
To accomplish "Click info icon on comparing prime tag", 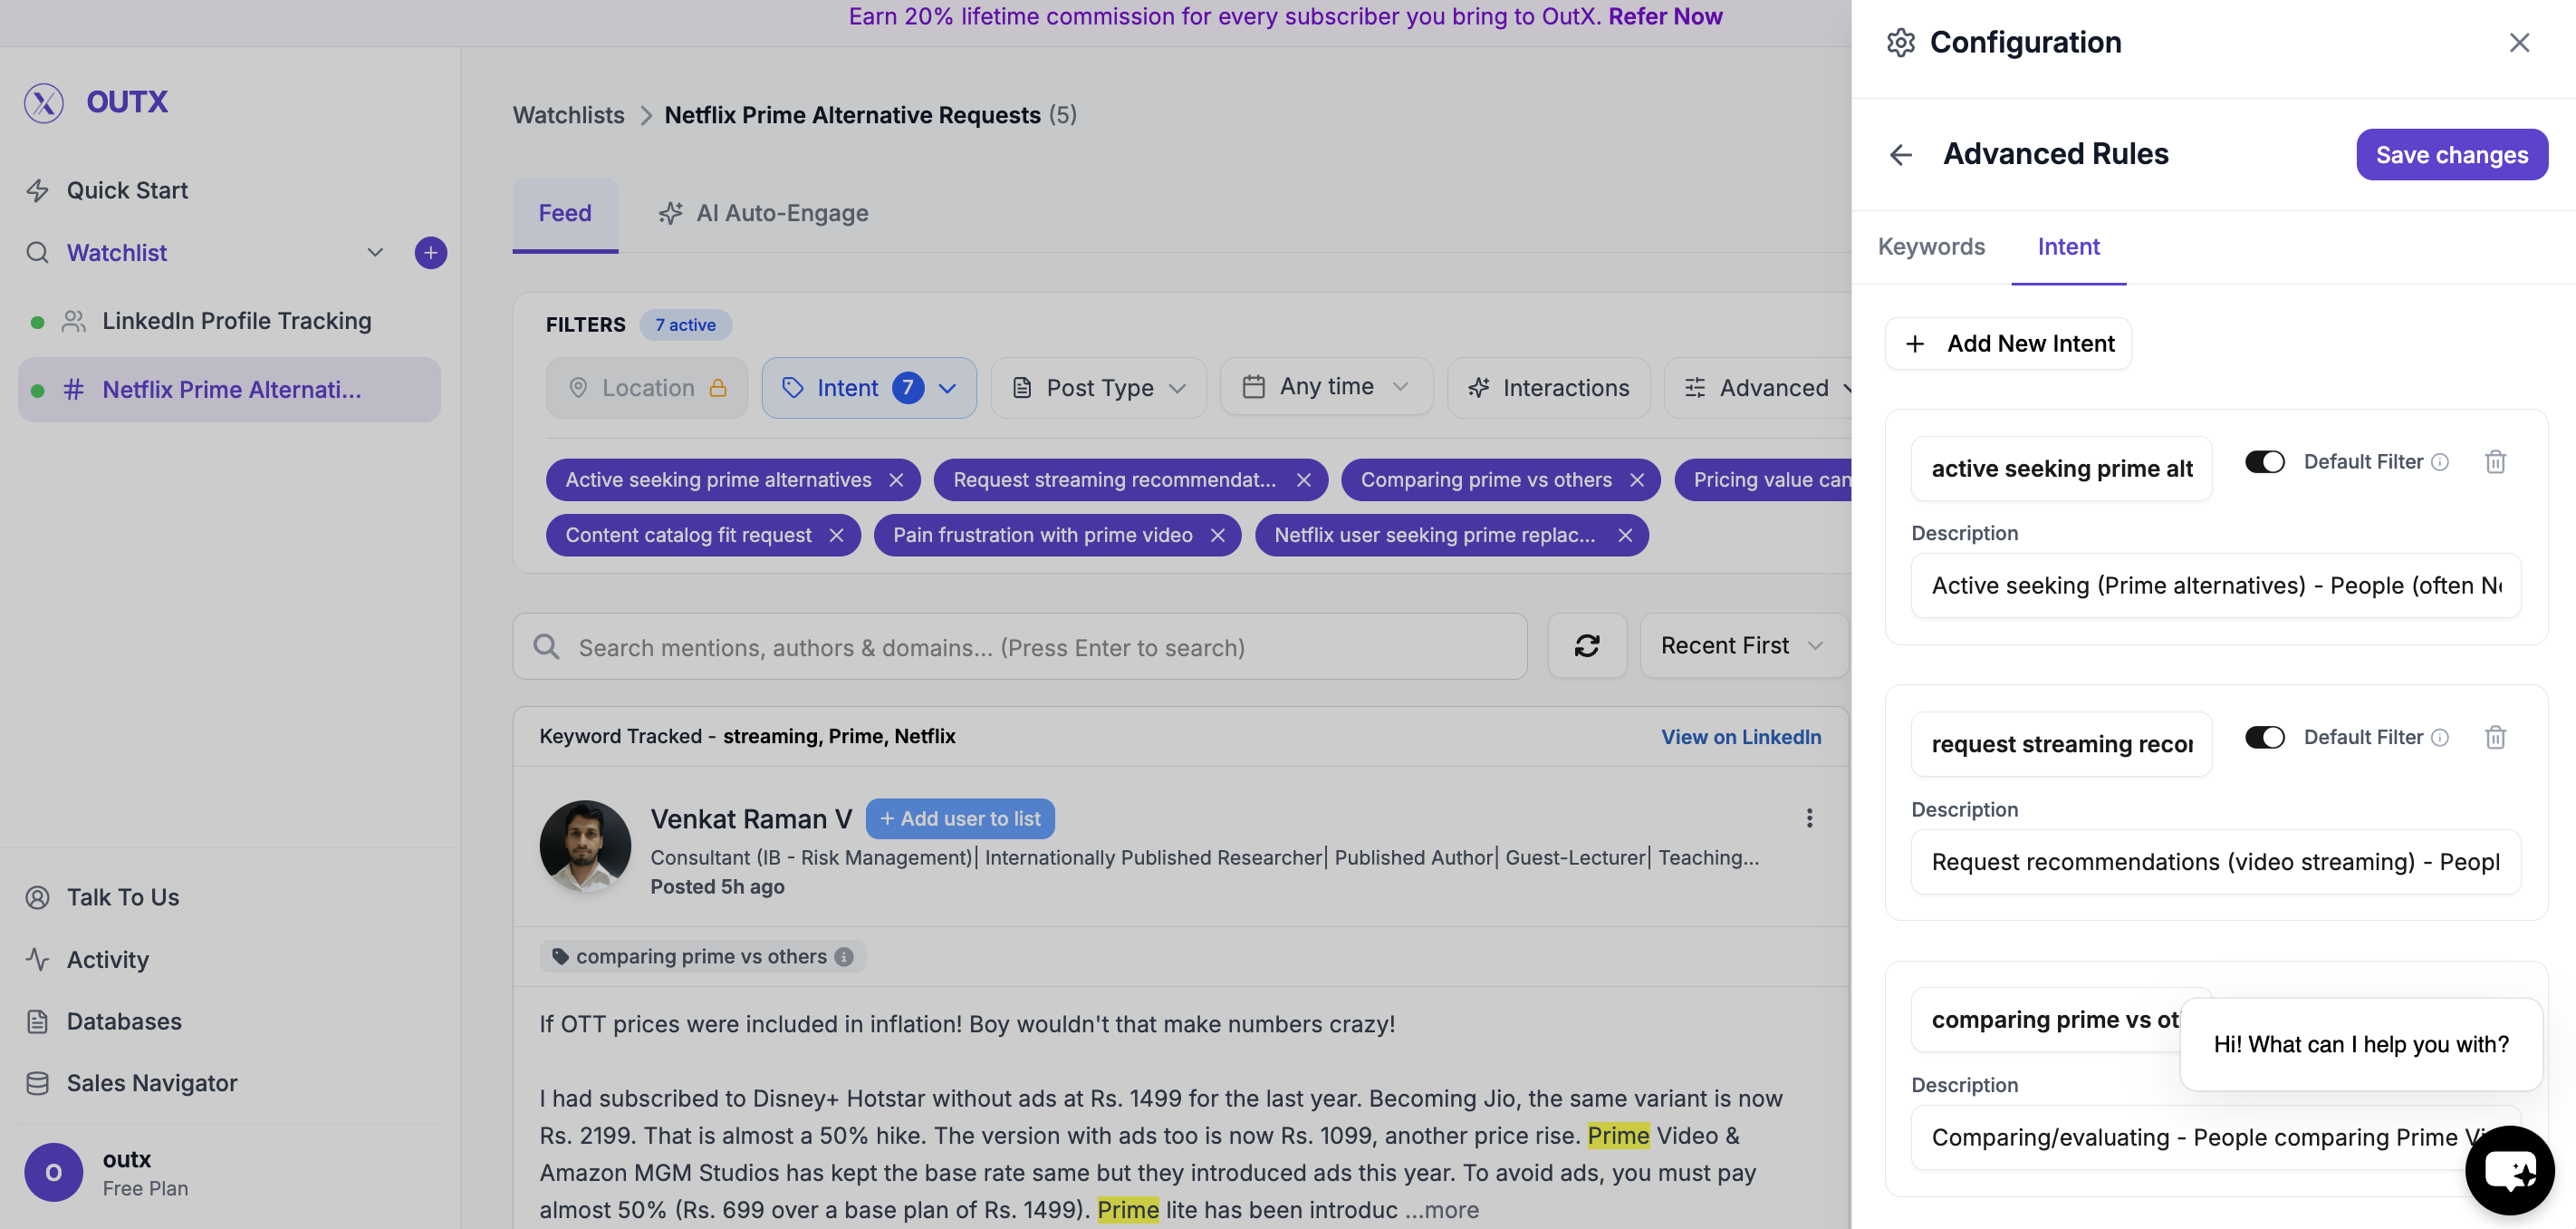I will (x=844, y=957).
